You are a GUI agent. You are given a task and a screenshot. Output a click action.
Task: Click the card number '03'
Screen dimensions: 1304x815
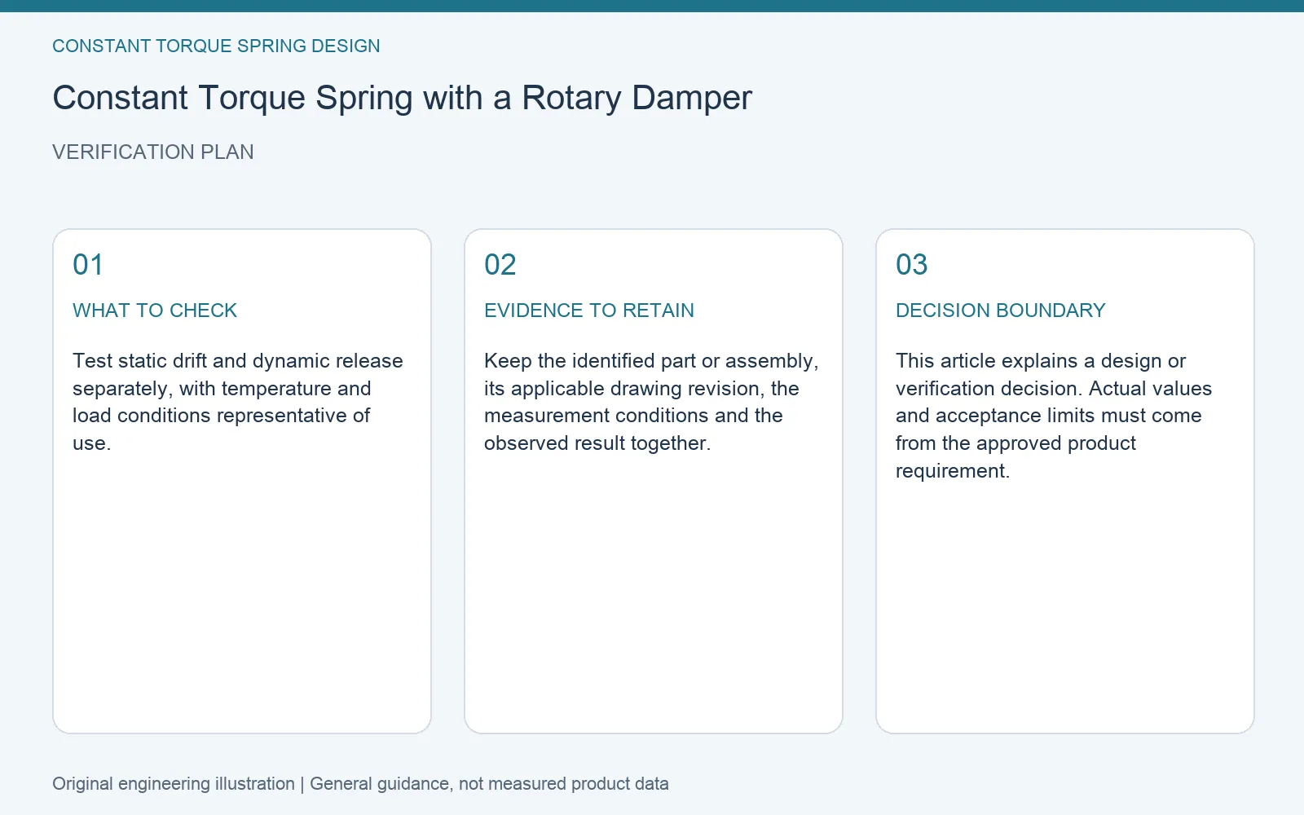click(x=912, y=265)
